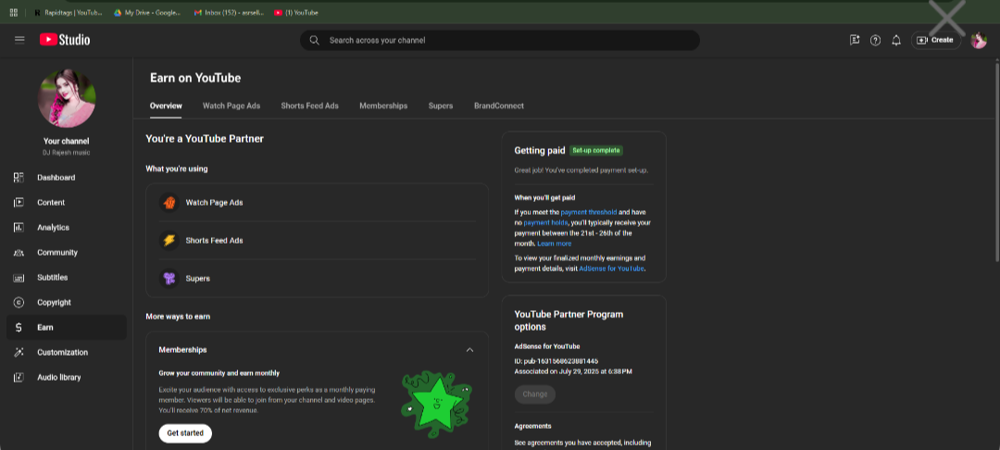Switch to the Overview tab
Screen dimensions: 1000x450
166,106
